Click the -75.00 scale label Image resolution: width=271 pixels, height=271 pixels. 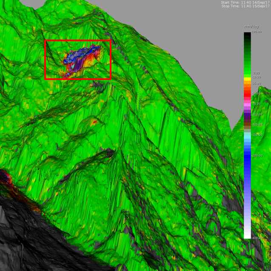click(x=256, y=104)
